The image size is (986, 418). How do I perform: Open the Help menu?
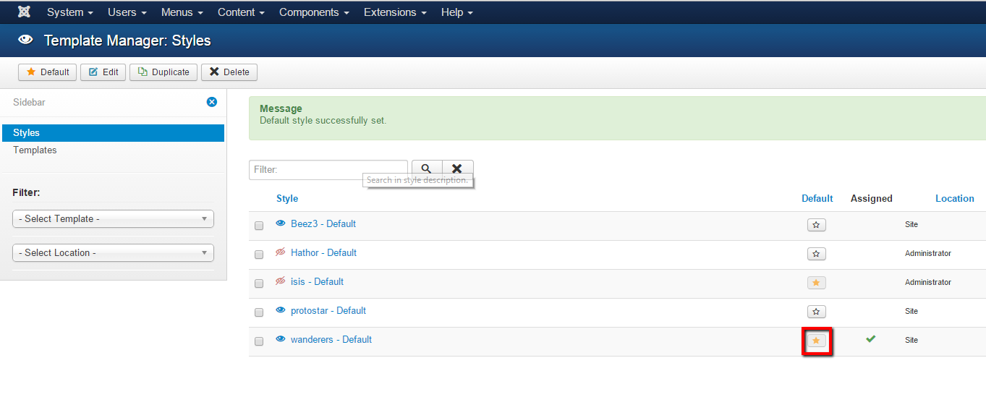[457, 12]
